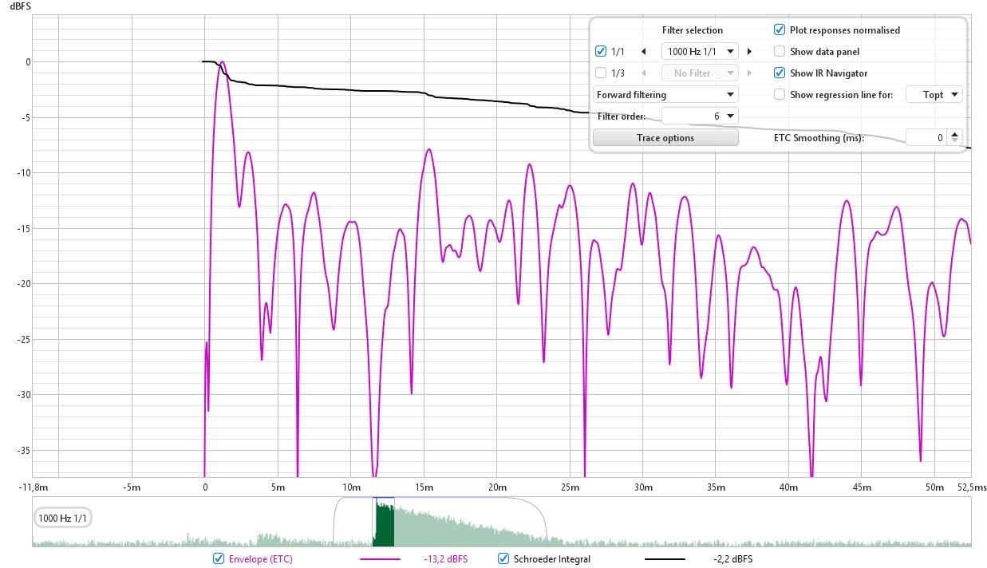Image resolution: width=987 pixels, height=568 pixels.
Task: Uncheck Show IR Navigator
Action: coord(780,73)
